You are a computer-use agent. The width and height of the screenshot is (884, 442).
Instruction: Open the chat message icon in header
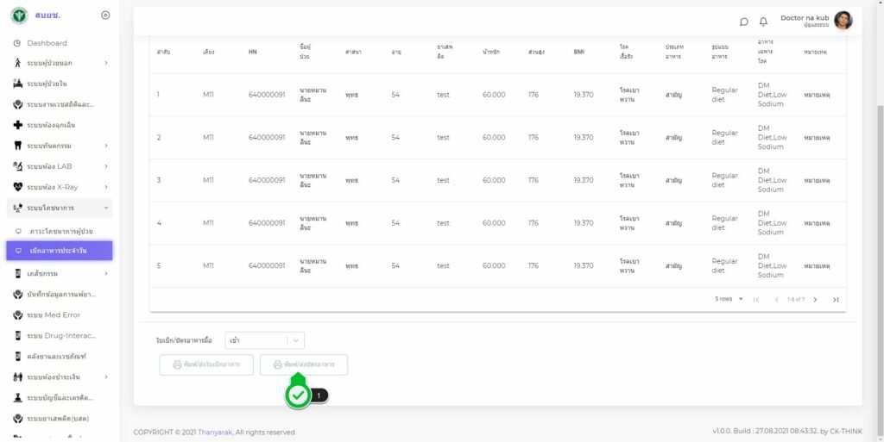(x=744, y=22)
